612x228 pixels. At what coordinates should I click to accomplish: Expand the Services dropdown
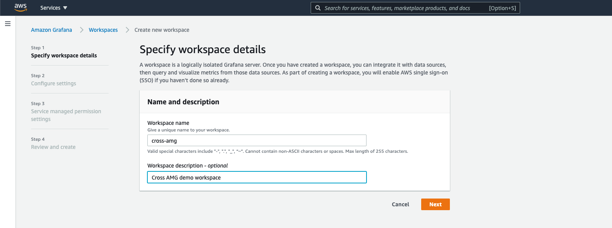pyautogui.click(x=54, y=8)
